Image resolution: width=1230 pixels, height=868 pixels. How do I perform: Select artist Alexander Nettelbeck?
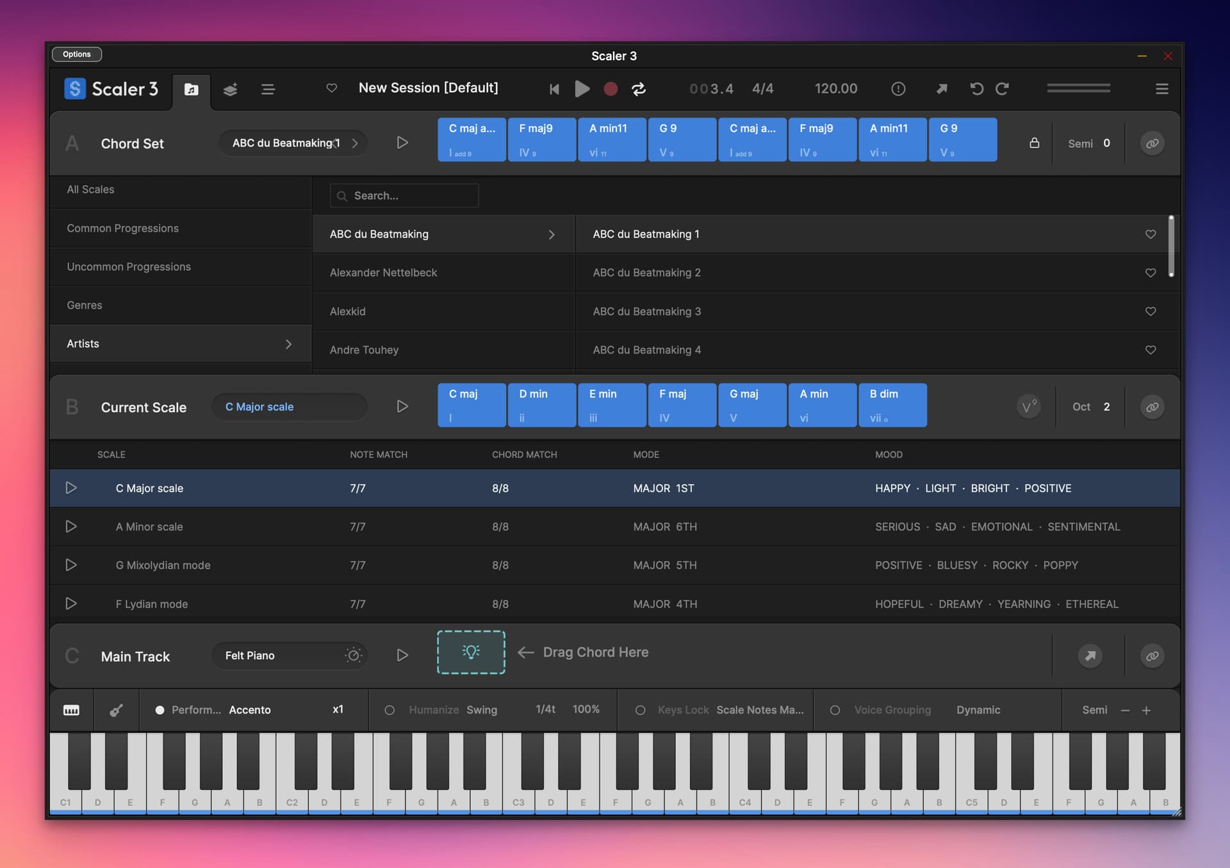pyautogui.click(x=443, y=273)
